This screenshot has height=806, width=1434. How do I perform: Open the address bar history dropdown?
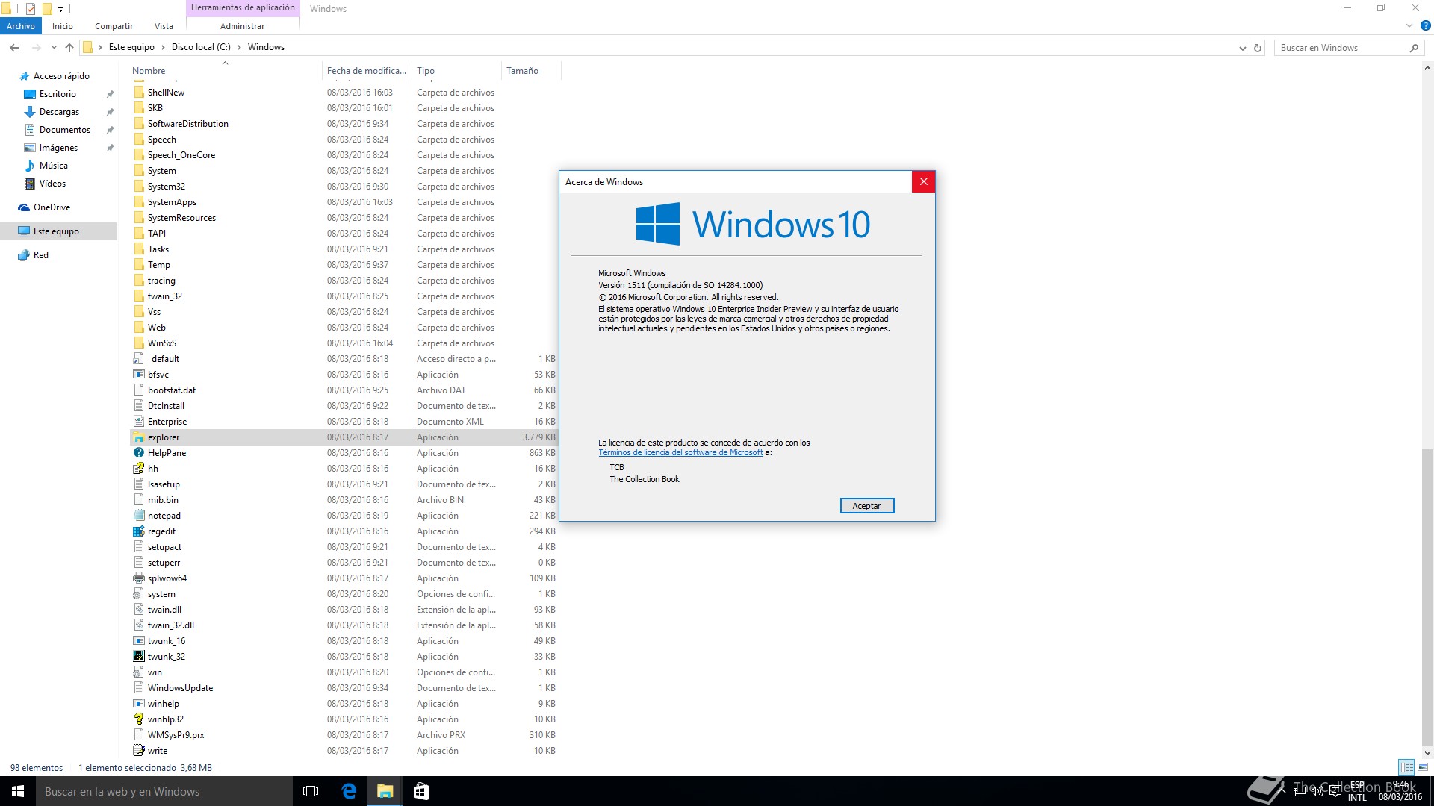coord(1242,48)
